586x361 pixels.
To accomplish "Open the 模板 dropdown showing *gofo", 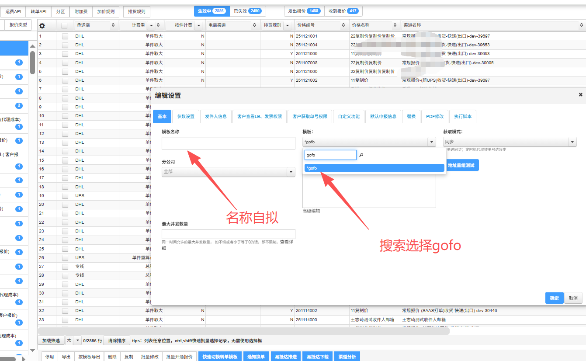I will click(x=369, y=142).
